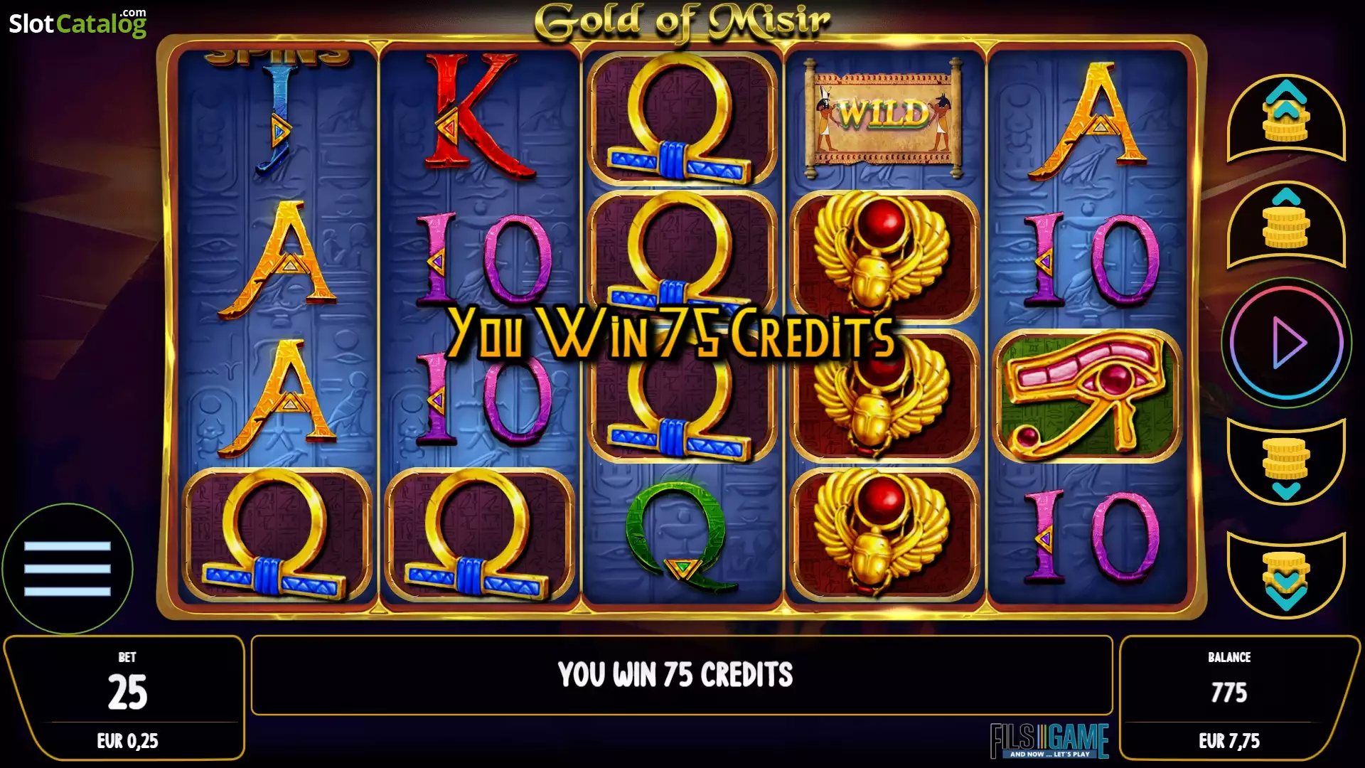Click the You Win 75 Credits message bar
This screenshot has width=1365, height=768.
tap(681, 675)
